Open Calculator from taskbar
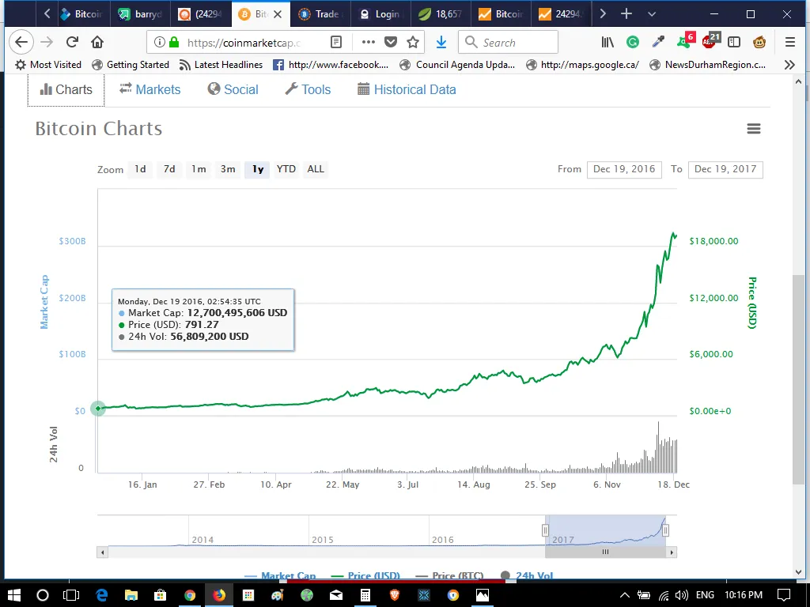The image size is (810, 607). pos(365,595)
